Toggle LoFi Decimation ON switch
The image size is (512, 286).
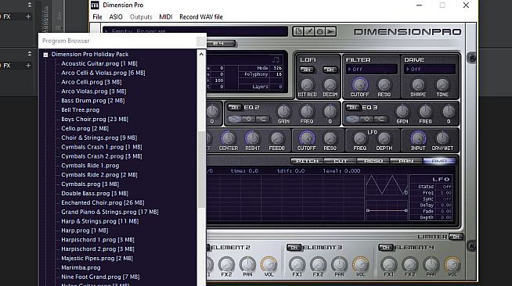[x=330, y=70]
